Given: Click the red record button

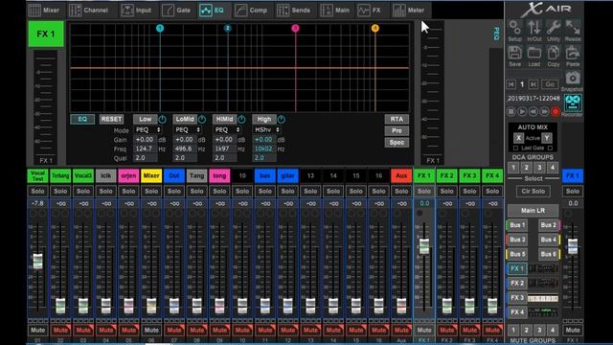Looking at the screenshot, I should [x=556, y=112].
